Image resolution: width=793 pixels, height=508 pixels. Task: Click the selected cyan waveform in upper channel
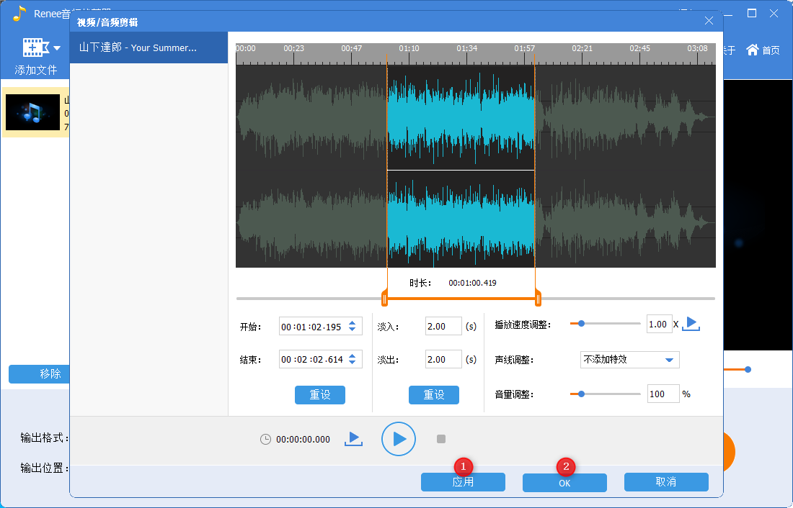click(461, 119)
